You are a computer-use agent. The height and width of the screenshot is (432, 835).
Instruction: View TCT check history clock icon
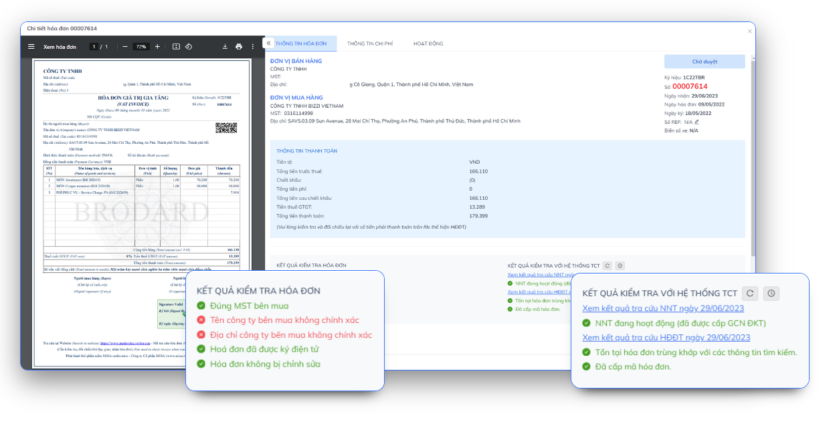[771, 293]
